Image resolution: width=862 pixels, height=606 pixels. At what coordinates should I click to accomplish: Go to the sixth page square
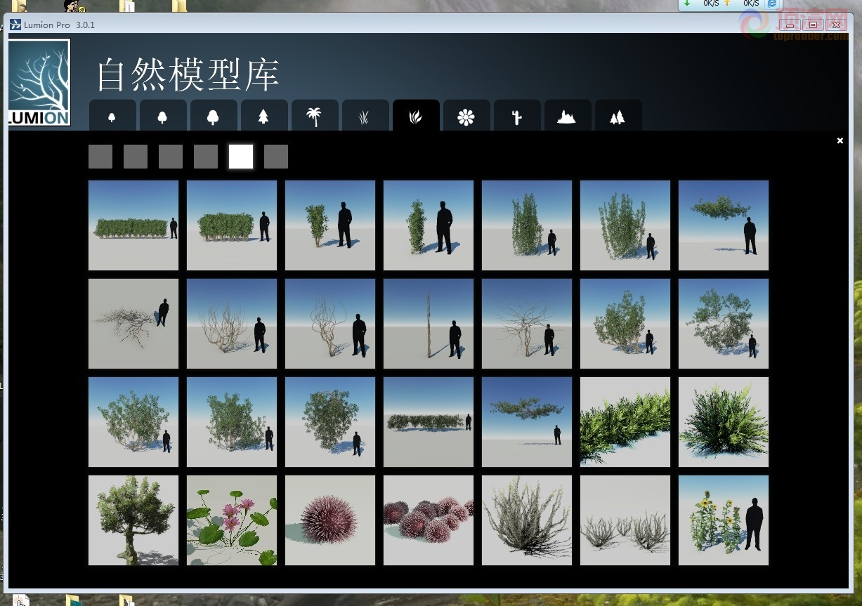[x=276, y=157]
